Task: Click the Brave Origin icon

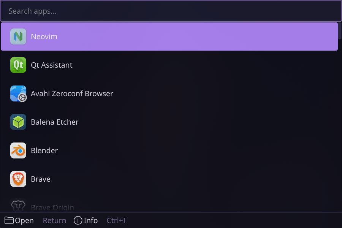Action: (x=18, y=206)
